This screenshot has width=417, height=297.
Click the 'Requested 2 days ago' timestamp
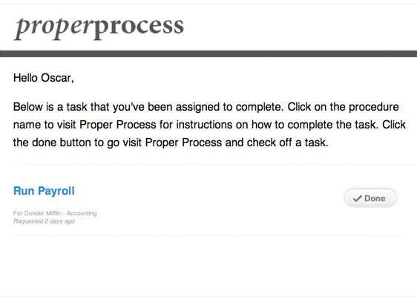click(44, 221)
